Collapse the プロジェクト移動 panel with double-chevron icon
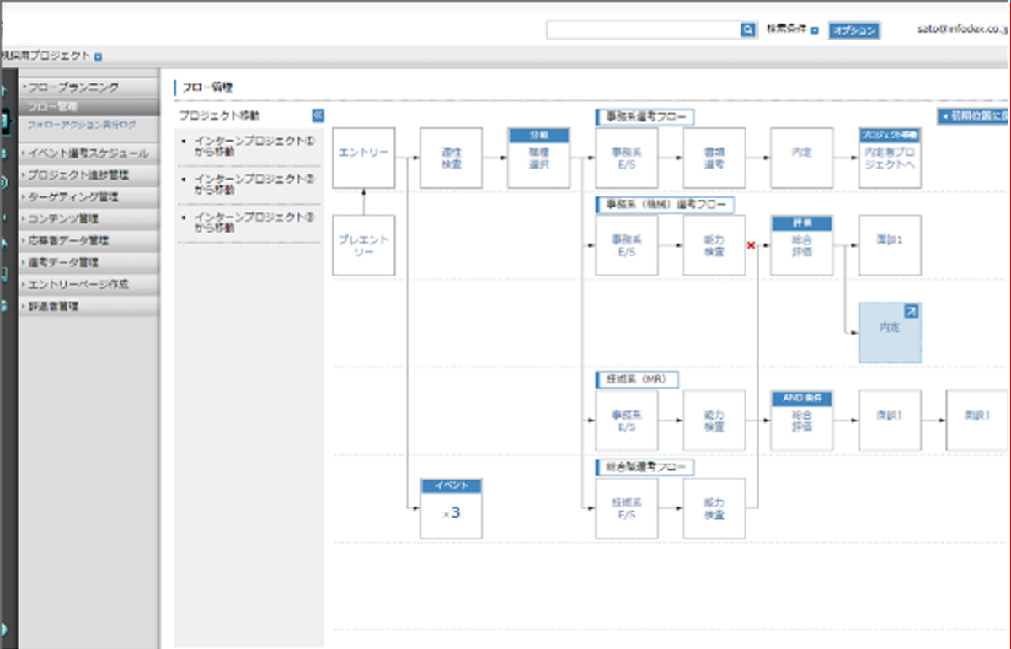Screen dimensions: 1011x649 [x=318, y=115]
